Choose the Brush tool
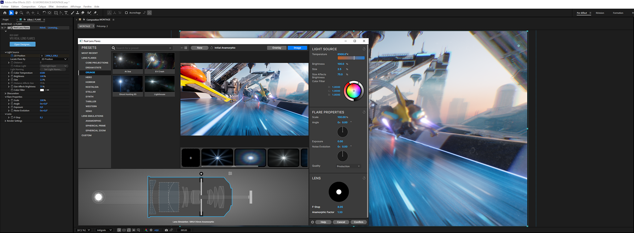 click(x=72, y=13)
